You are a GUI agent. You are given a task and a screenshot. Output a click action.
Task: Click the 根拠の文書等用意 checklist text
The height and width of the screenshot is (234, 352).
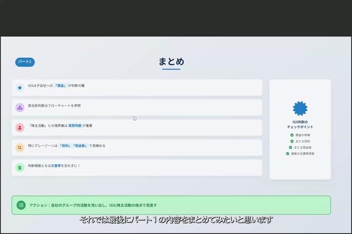tap(303, 154)
